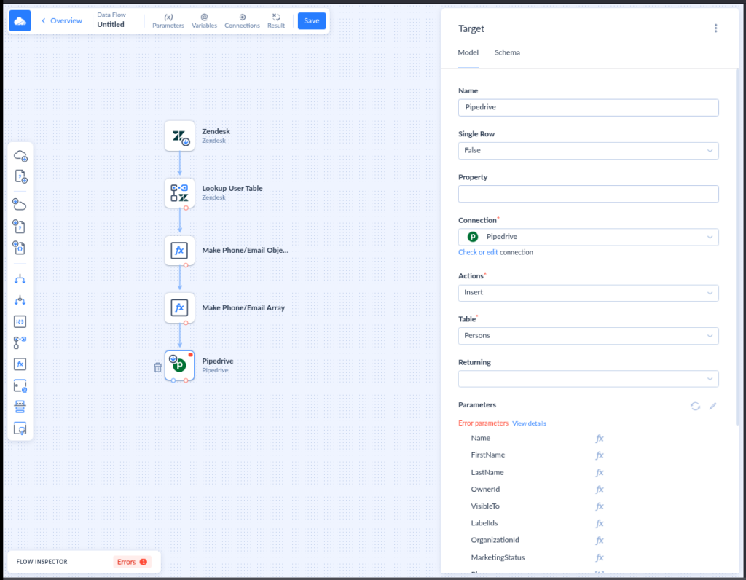Open the Returning dropdown

(588, 379)
